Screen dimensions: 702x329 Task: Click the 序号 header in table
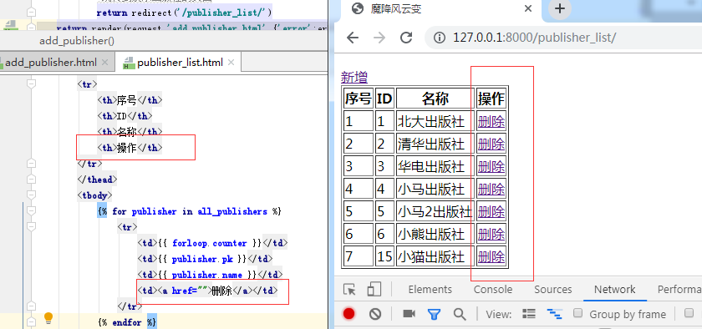[x=359, y=99]
